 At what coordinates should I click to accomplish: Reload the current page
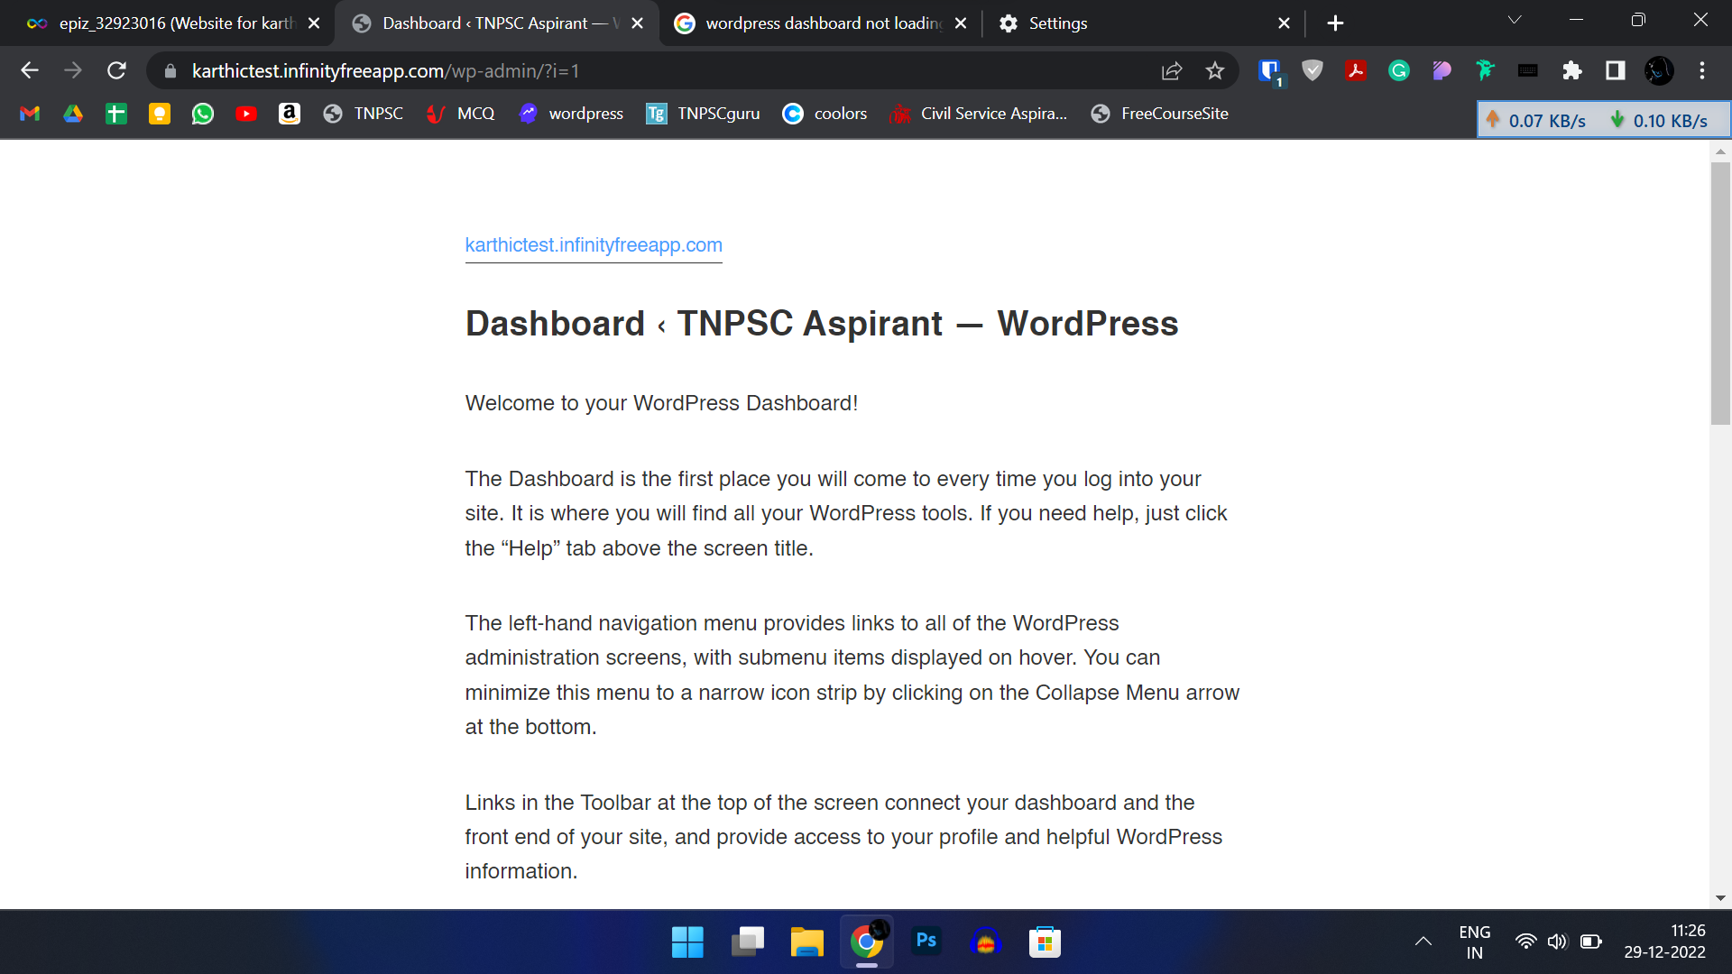tap(116, 70)
